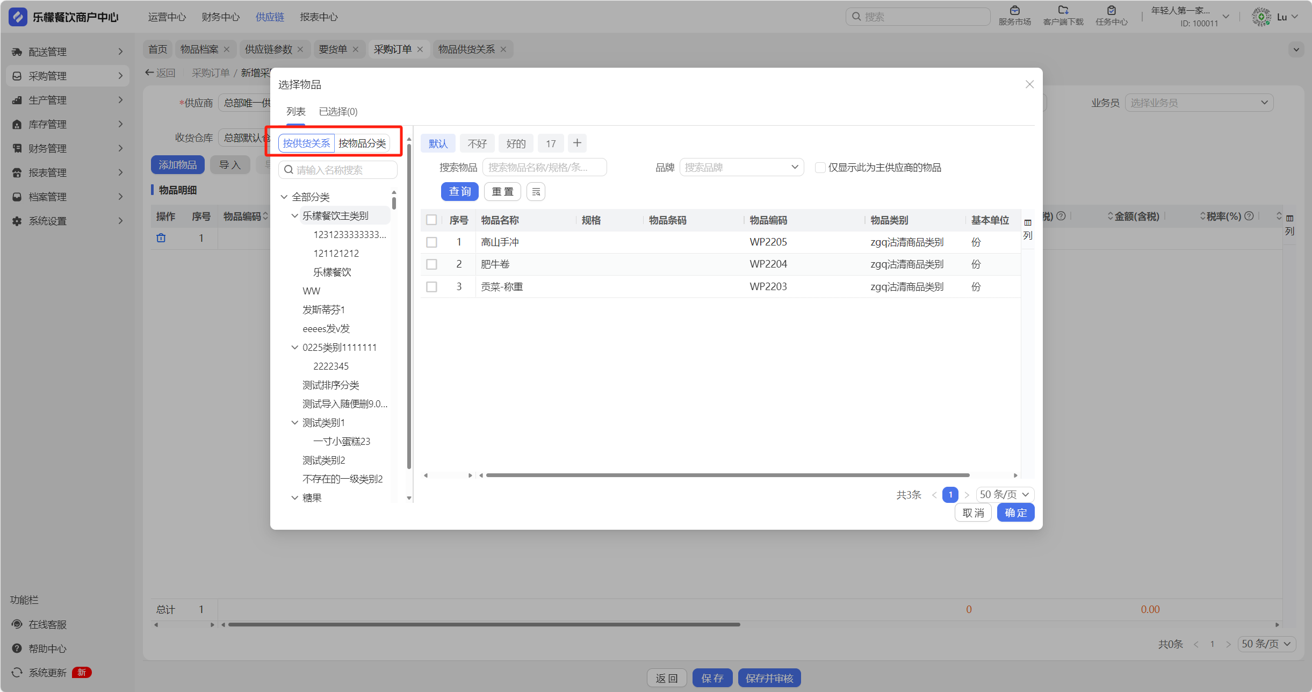The width and height of the screenshot is (1312, 692).
Task: Open the 50 条/页 page size dropdown in dialog
Action: pos(1004,494)
